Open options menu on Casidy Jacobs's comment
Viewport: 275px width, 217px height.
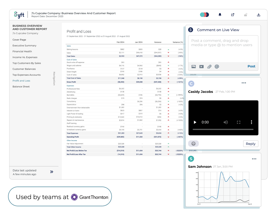pyautogui.click(x=244, y=83)
